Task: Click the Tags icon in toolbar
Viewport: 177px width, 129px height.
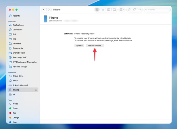Action: coord(134,10)
